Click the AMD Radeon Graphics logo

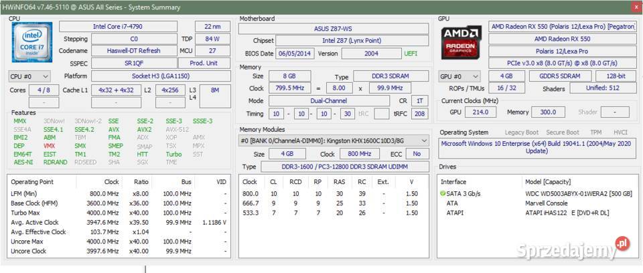(461, 43)
